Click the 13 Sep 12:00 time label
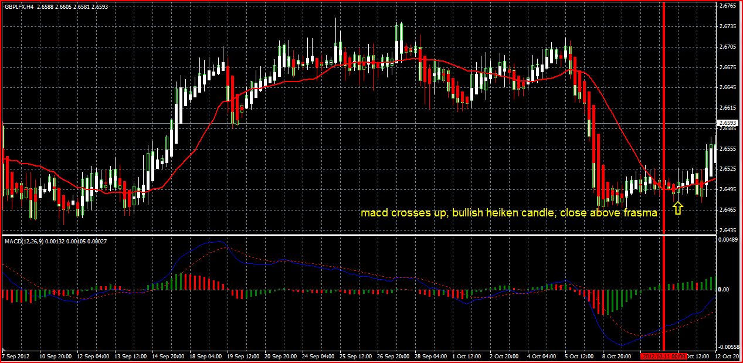The height and width of the screenshot is (363, 743). pos(130,356)
